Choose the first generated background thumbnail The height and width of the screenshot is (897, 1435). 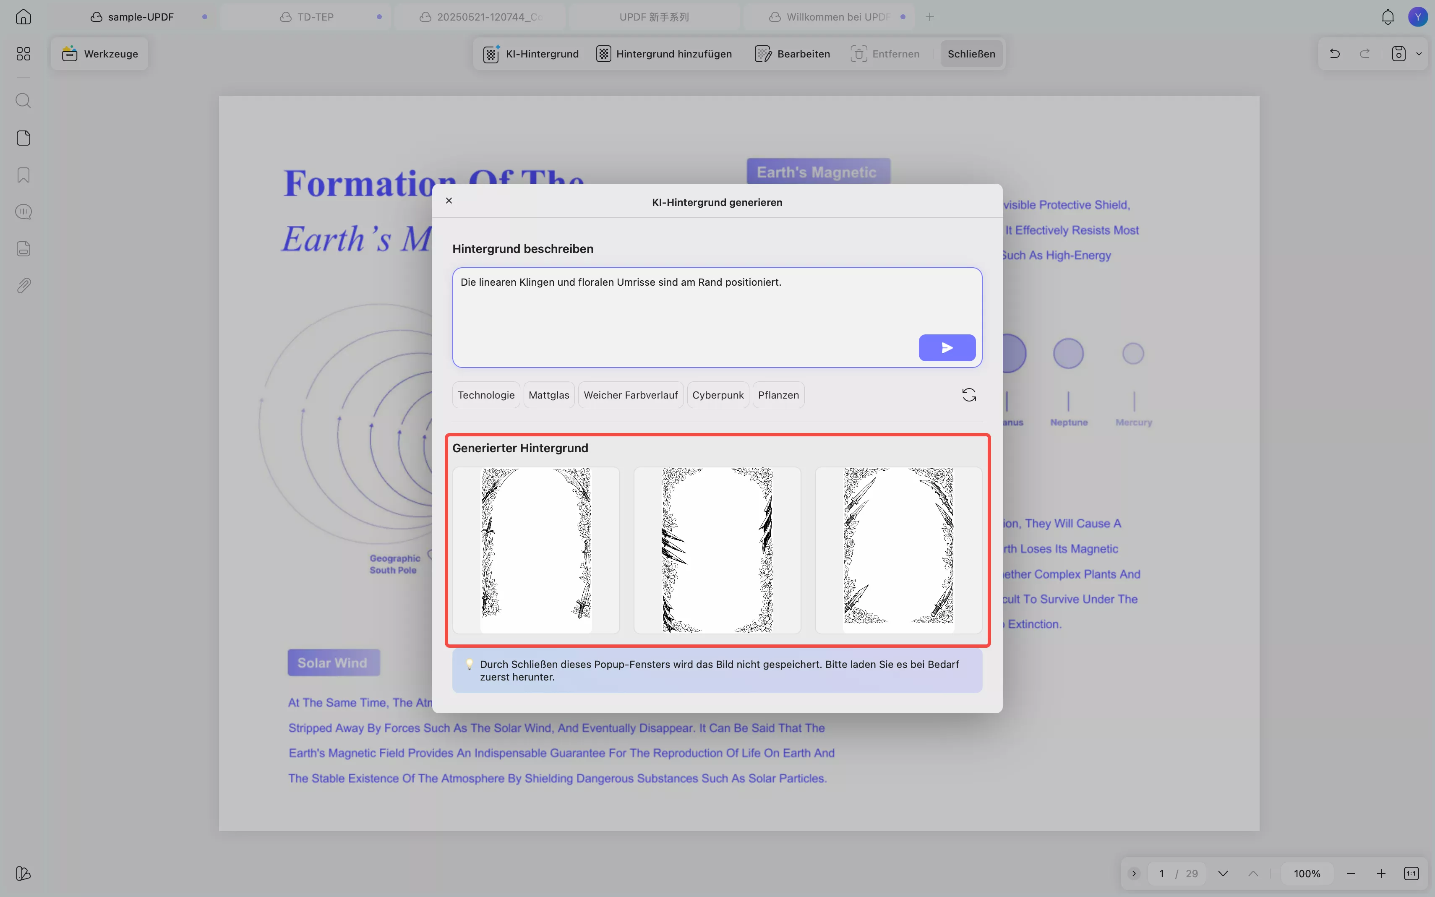(536, 550)
